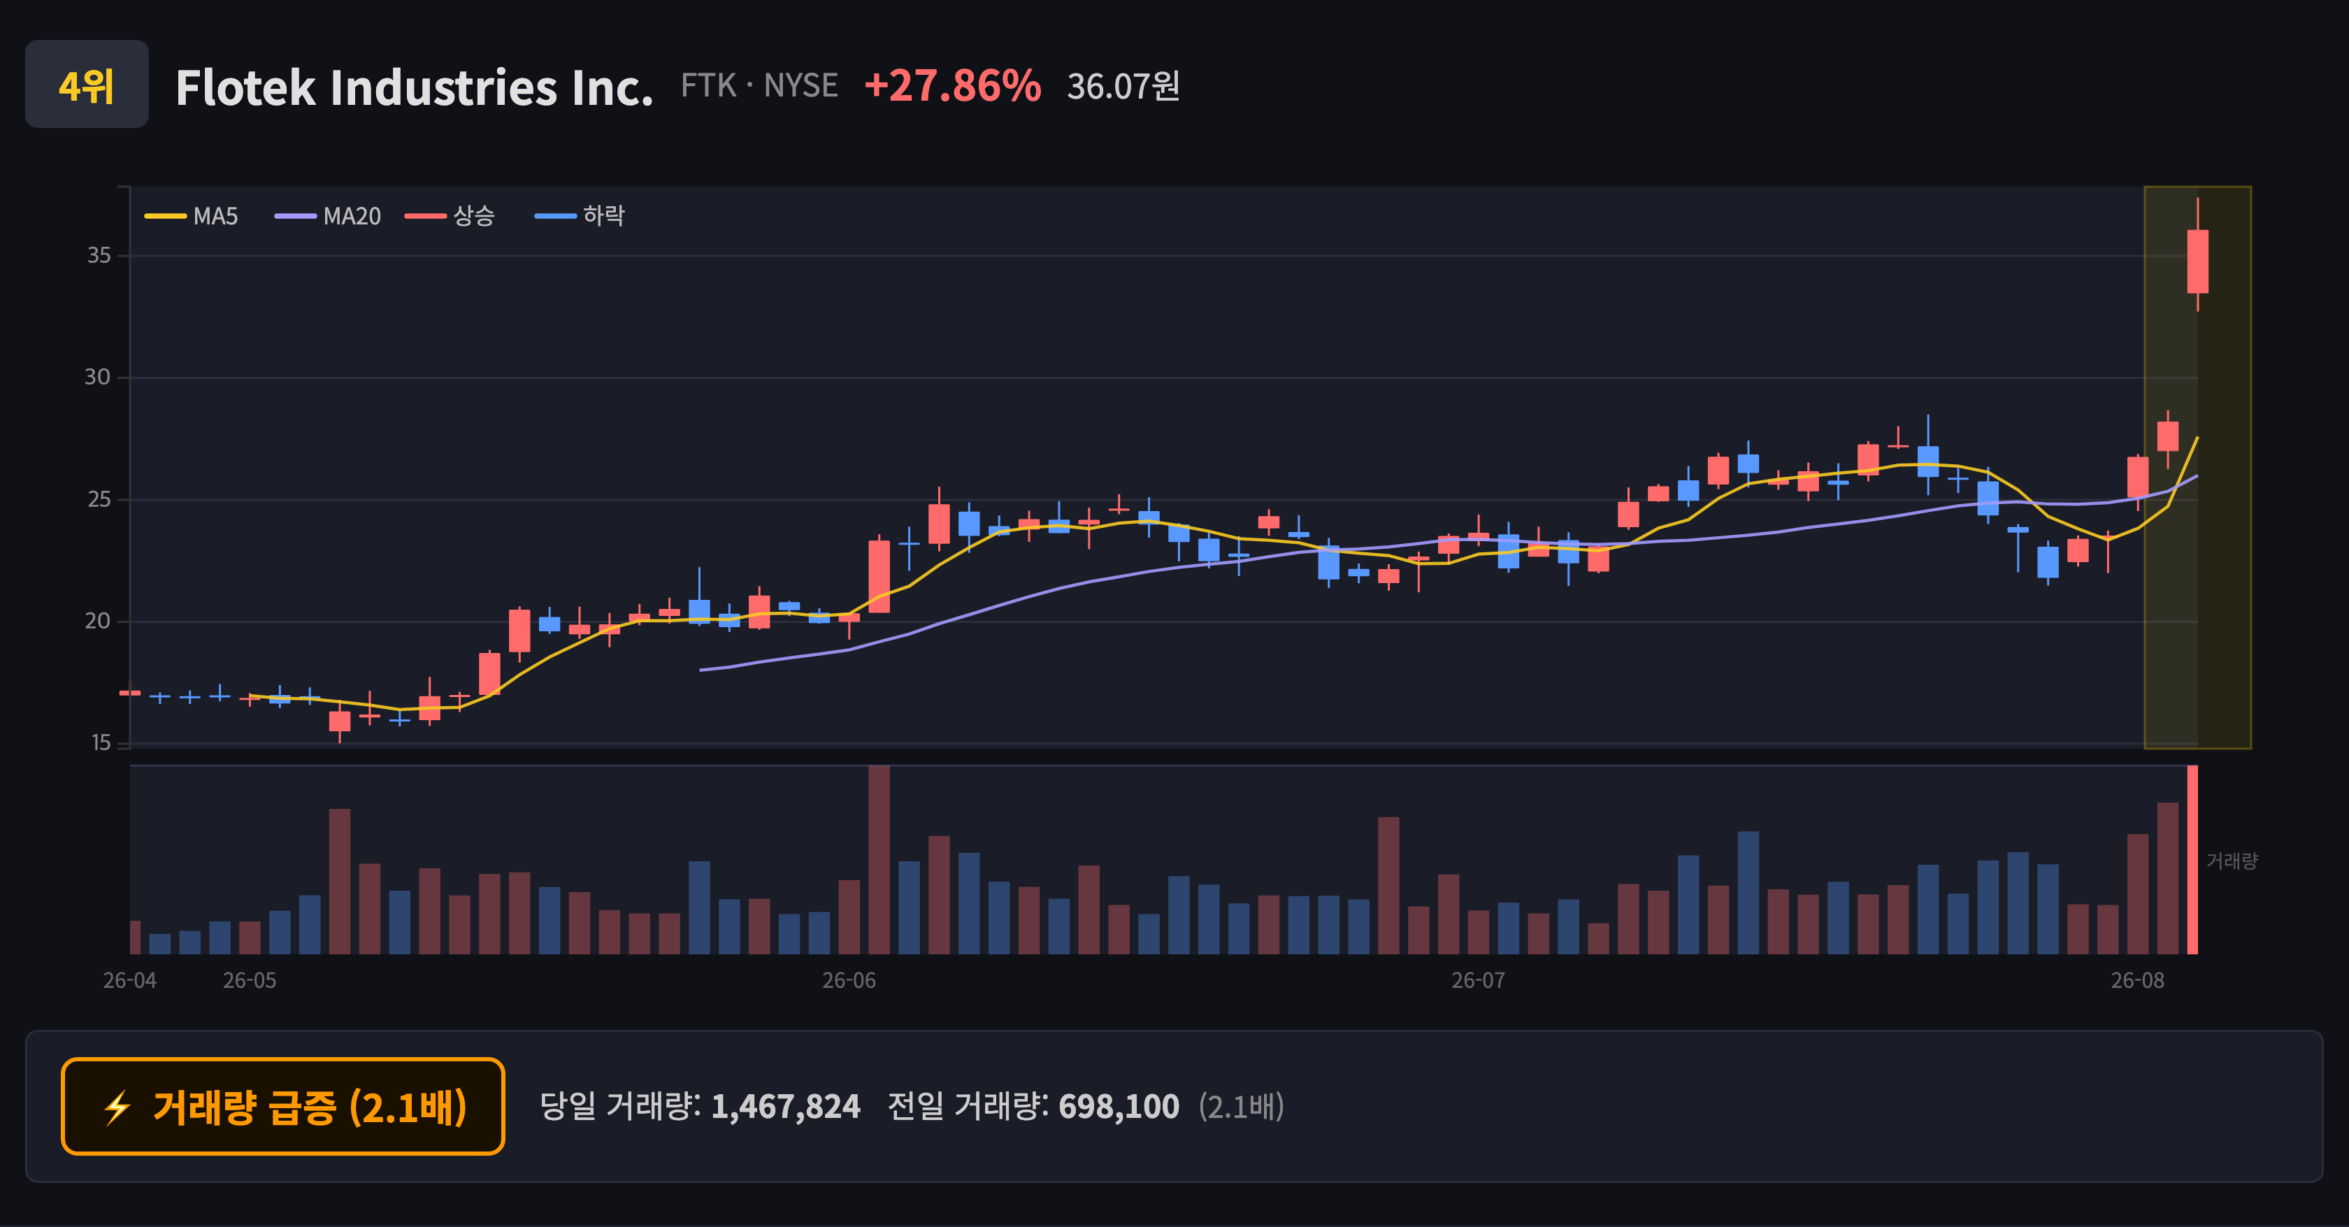Click the Flotek Industries Inc. title
Image resolution: width=2349 pixels, height=1227 pixels.
coord(414,87)
